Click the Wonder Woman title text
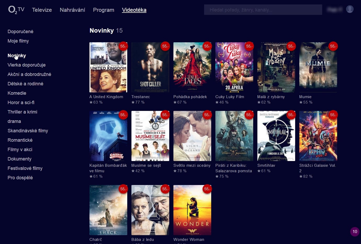Image resolution: width=361 pixels, height=244 pixels. coord(189,240)
